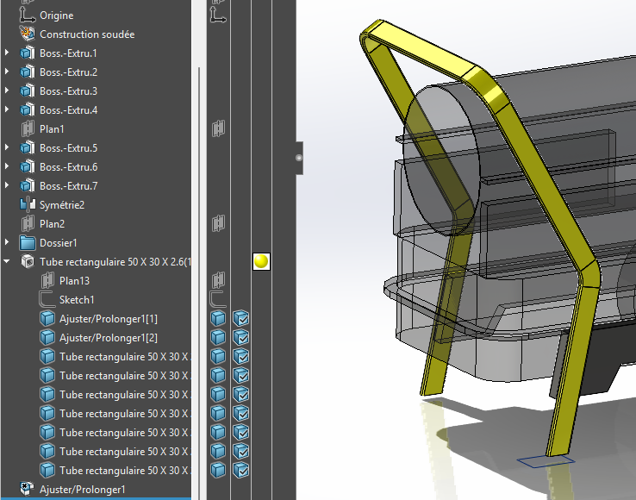Click the Ajuster/Prolonger1 trim feature icon at bottom
The width and height of the screenshot is (636, 500).
pos(27,490)
